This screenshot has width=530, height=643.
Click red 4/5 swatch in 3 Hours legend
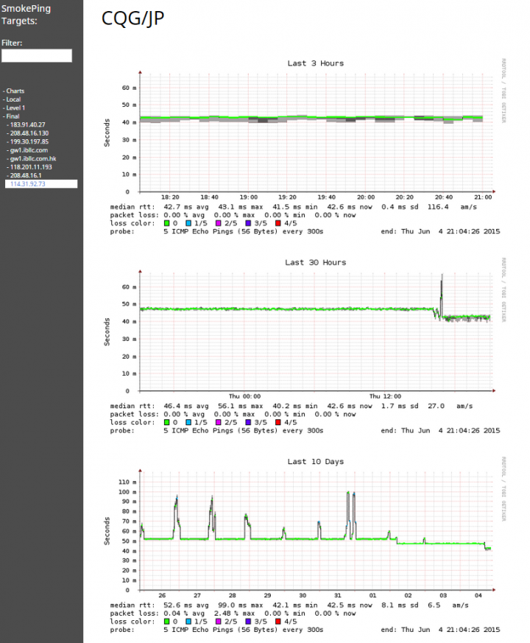pos(278,223)
